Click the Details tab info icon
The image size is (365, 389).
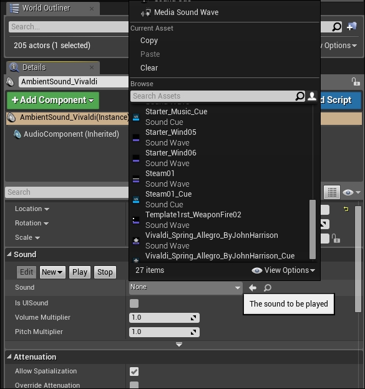pyautogui.click(x=14, y=67)
